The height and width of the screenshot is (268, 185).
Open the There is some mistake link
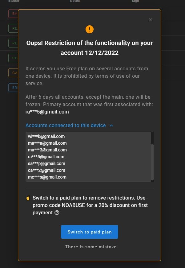pyautogui.click(x=91, y=247)
